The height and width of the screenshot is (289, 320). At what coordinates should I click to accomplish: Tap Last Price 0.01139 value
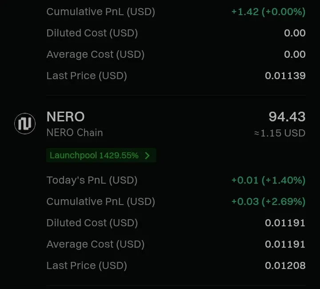[285, 76]
